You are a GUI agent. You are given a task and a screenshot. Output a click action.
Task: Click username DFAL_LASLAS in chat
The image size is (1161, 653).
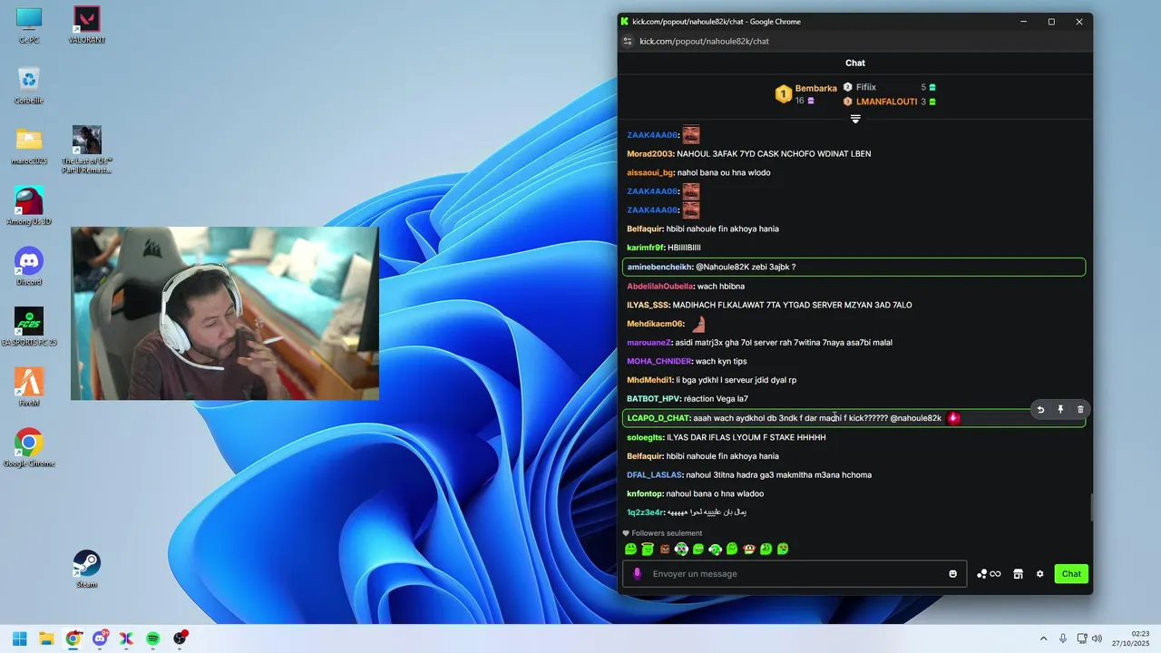(x=654, y=475)
